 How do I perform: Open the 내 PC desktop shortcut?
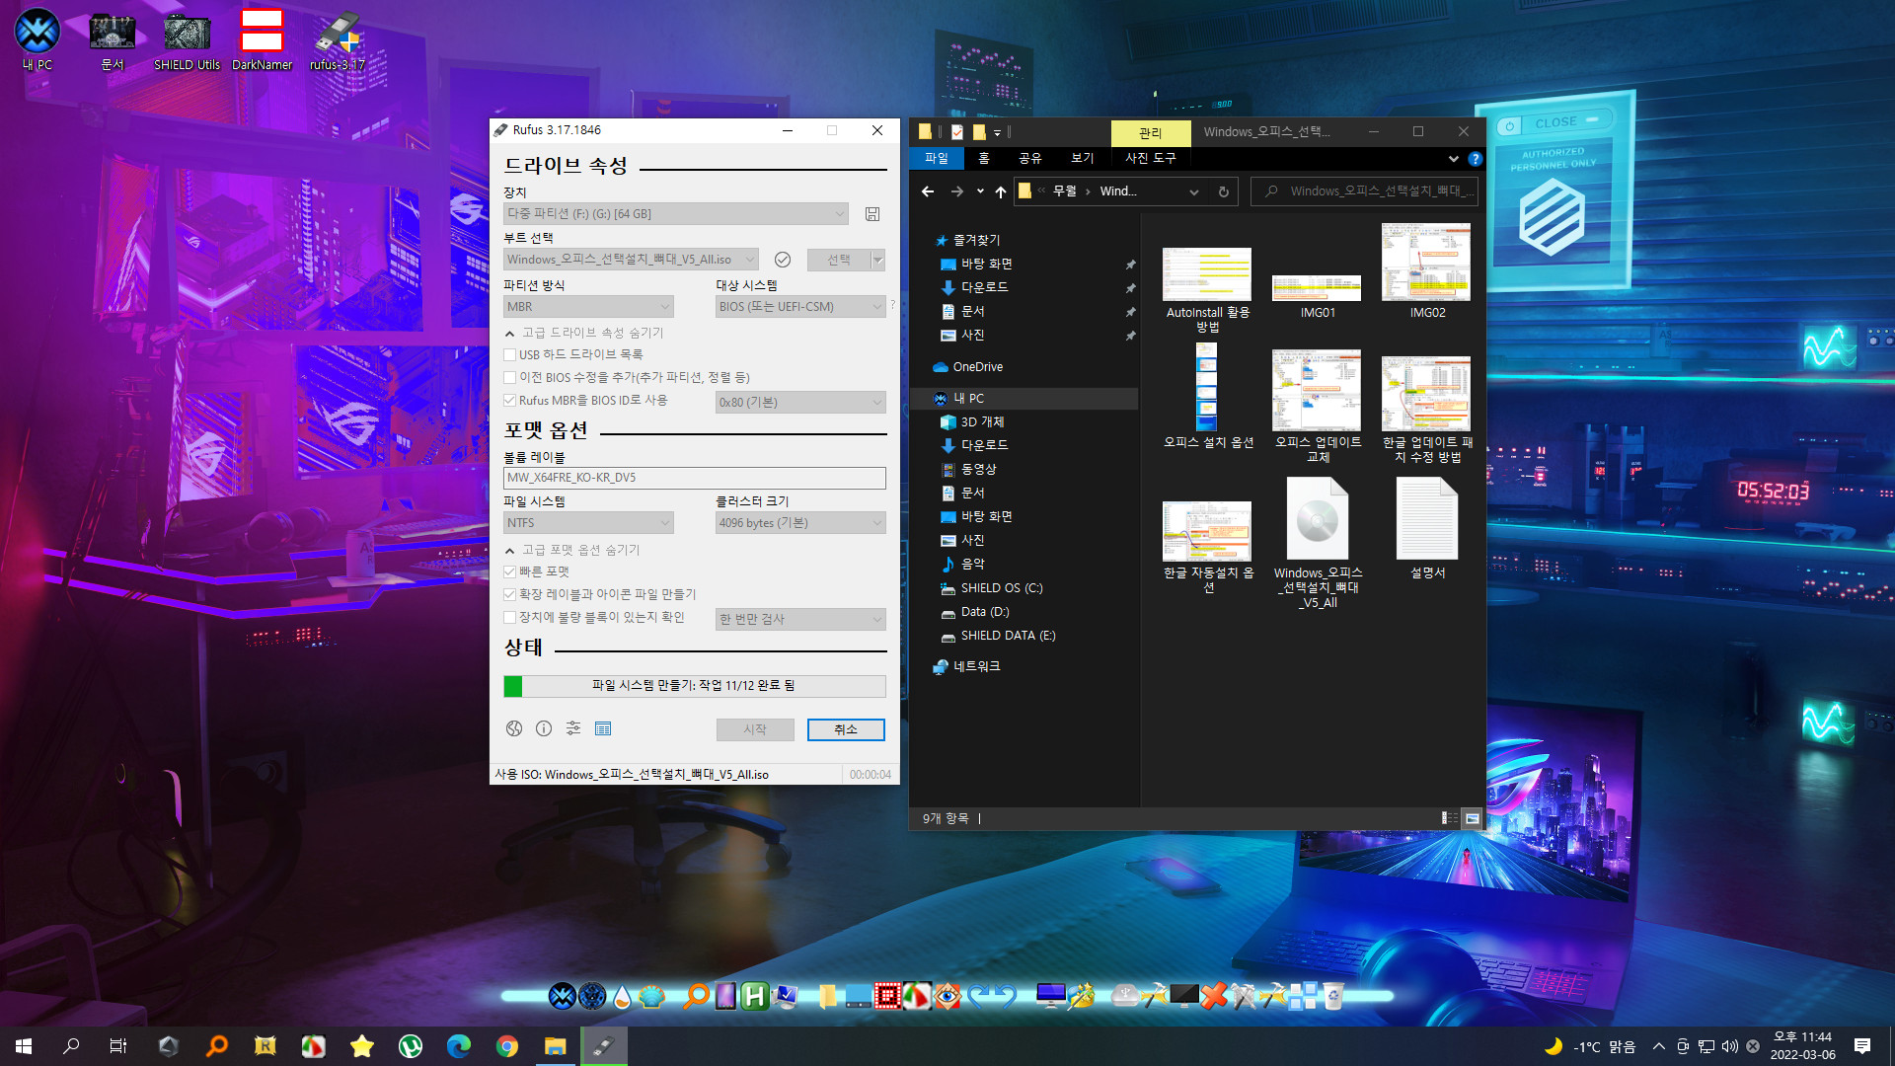(38, 39)
